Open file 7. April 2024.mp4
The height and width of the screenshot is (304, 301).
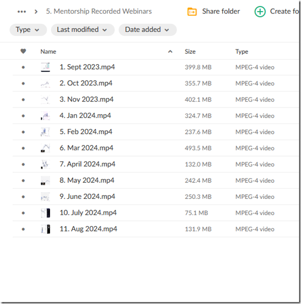87,164
